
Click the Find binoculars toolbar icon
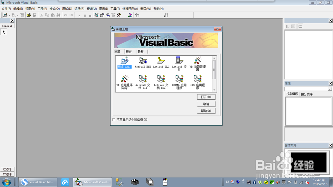[58, 15]
